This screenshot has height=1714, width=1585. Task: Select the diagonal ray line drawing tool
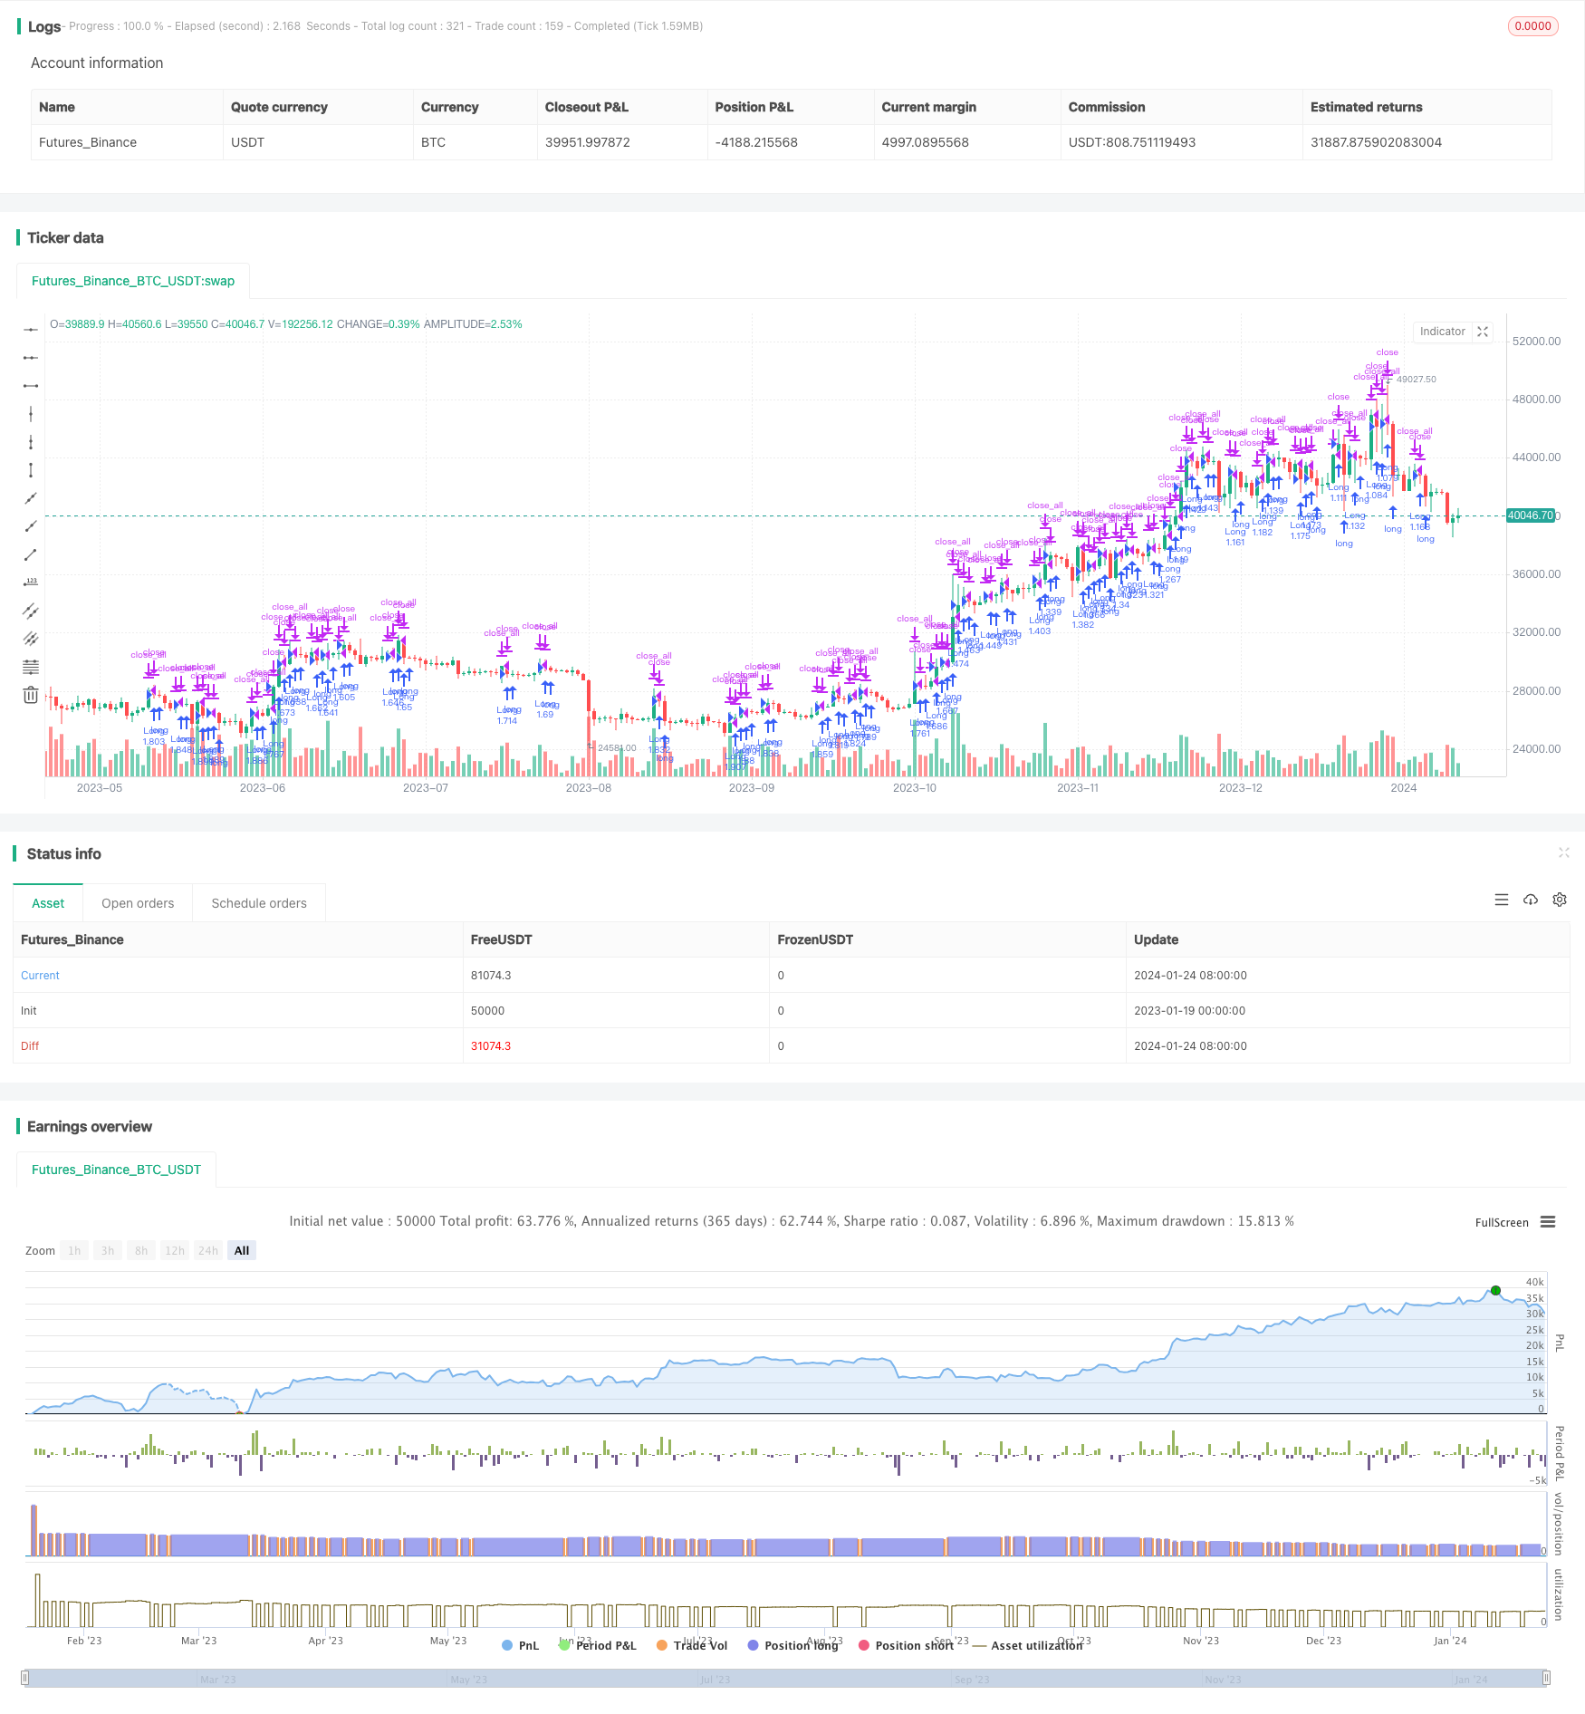31,526
